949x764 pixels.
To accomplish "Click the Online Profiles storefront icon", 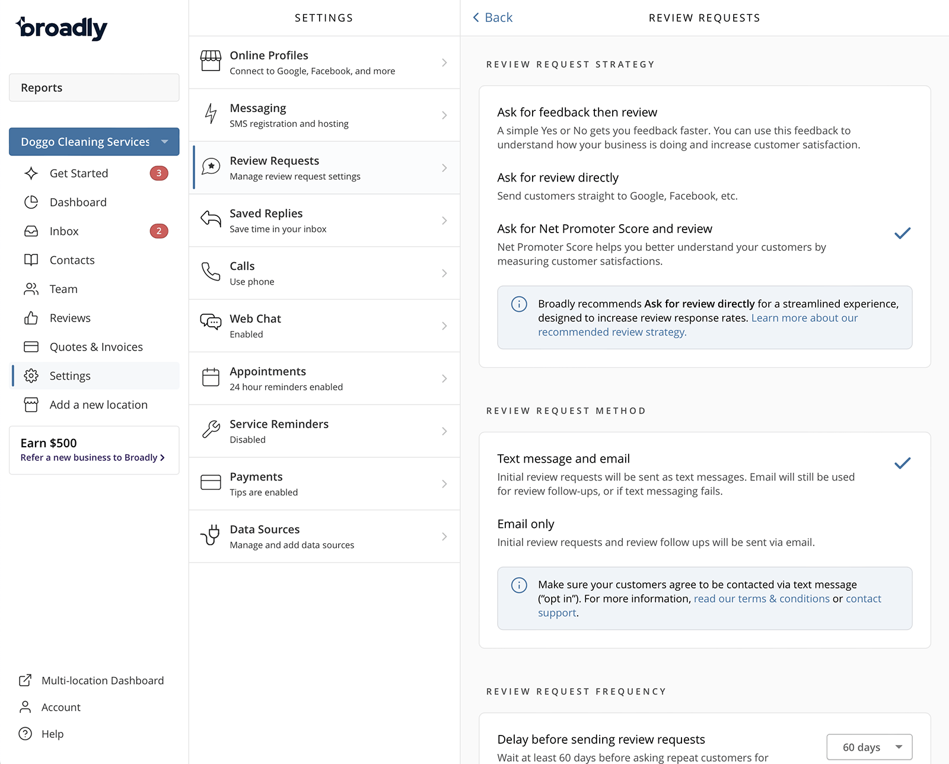I will coord(211,61).
